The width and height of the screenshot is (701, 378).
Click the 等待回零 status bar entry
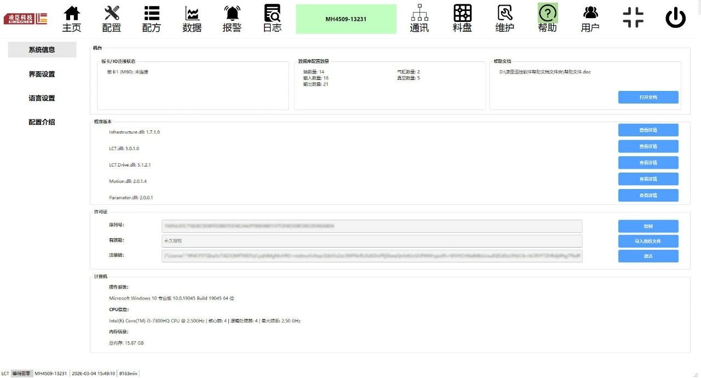[x=21, y=374]
